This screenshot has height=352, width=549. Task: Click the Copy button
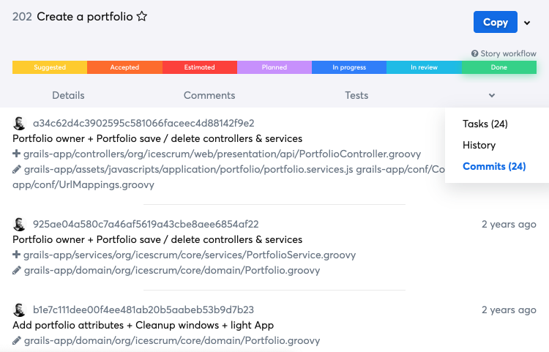coord(495,22)
